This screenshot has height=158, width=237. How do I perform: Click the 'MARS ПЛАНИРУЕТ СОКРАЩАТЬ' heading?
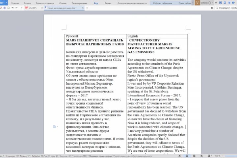tap(94, 40)
